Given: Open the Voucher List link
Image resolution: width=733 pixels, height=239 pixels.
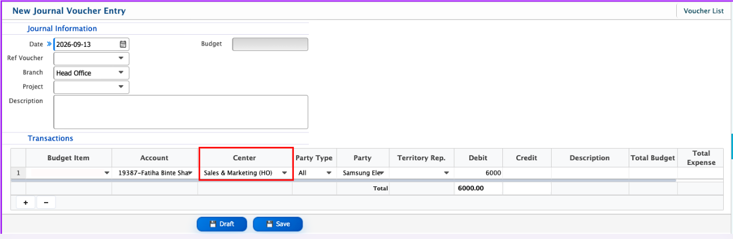Looking at the screenshot, I should [x=703, y=11].
